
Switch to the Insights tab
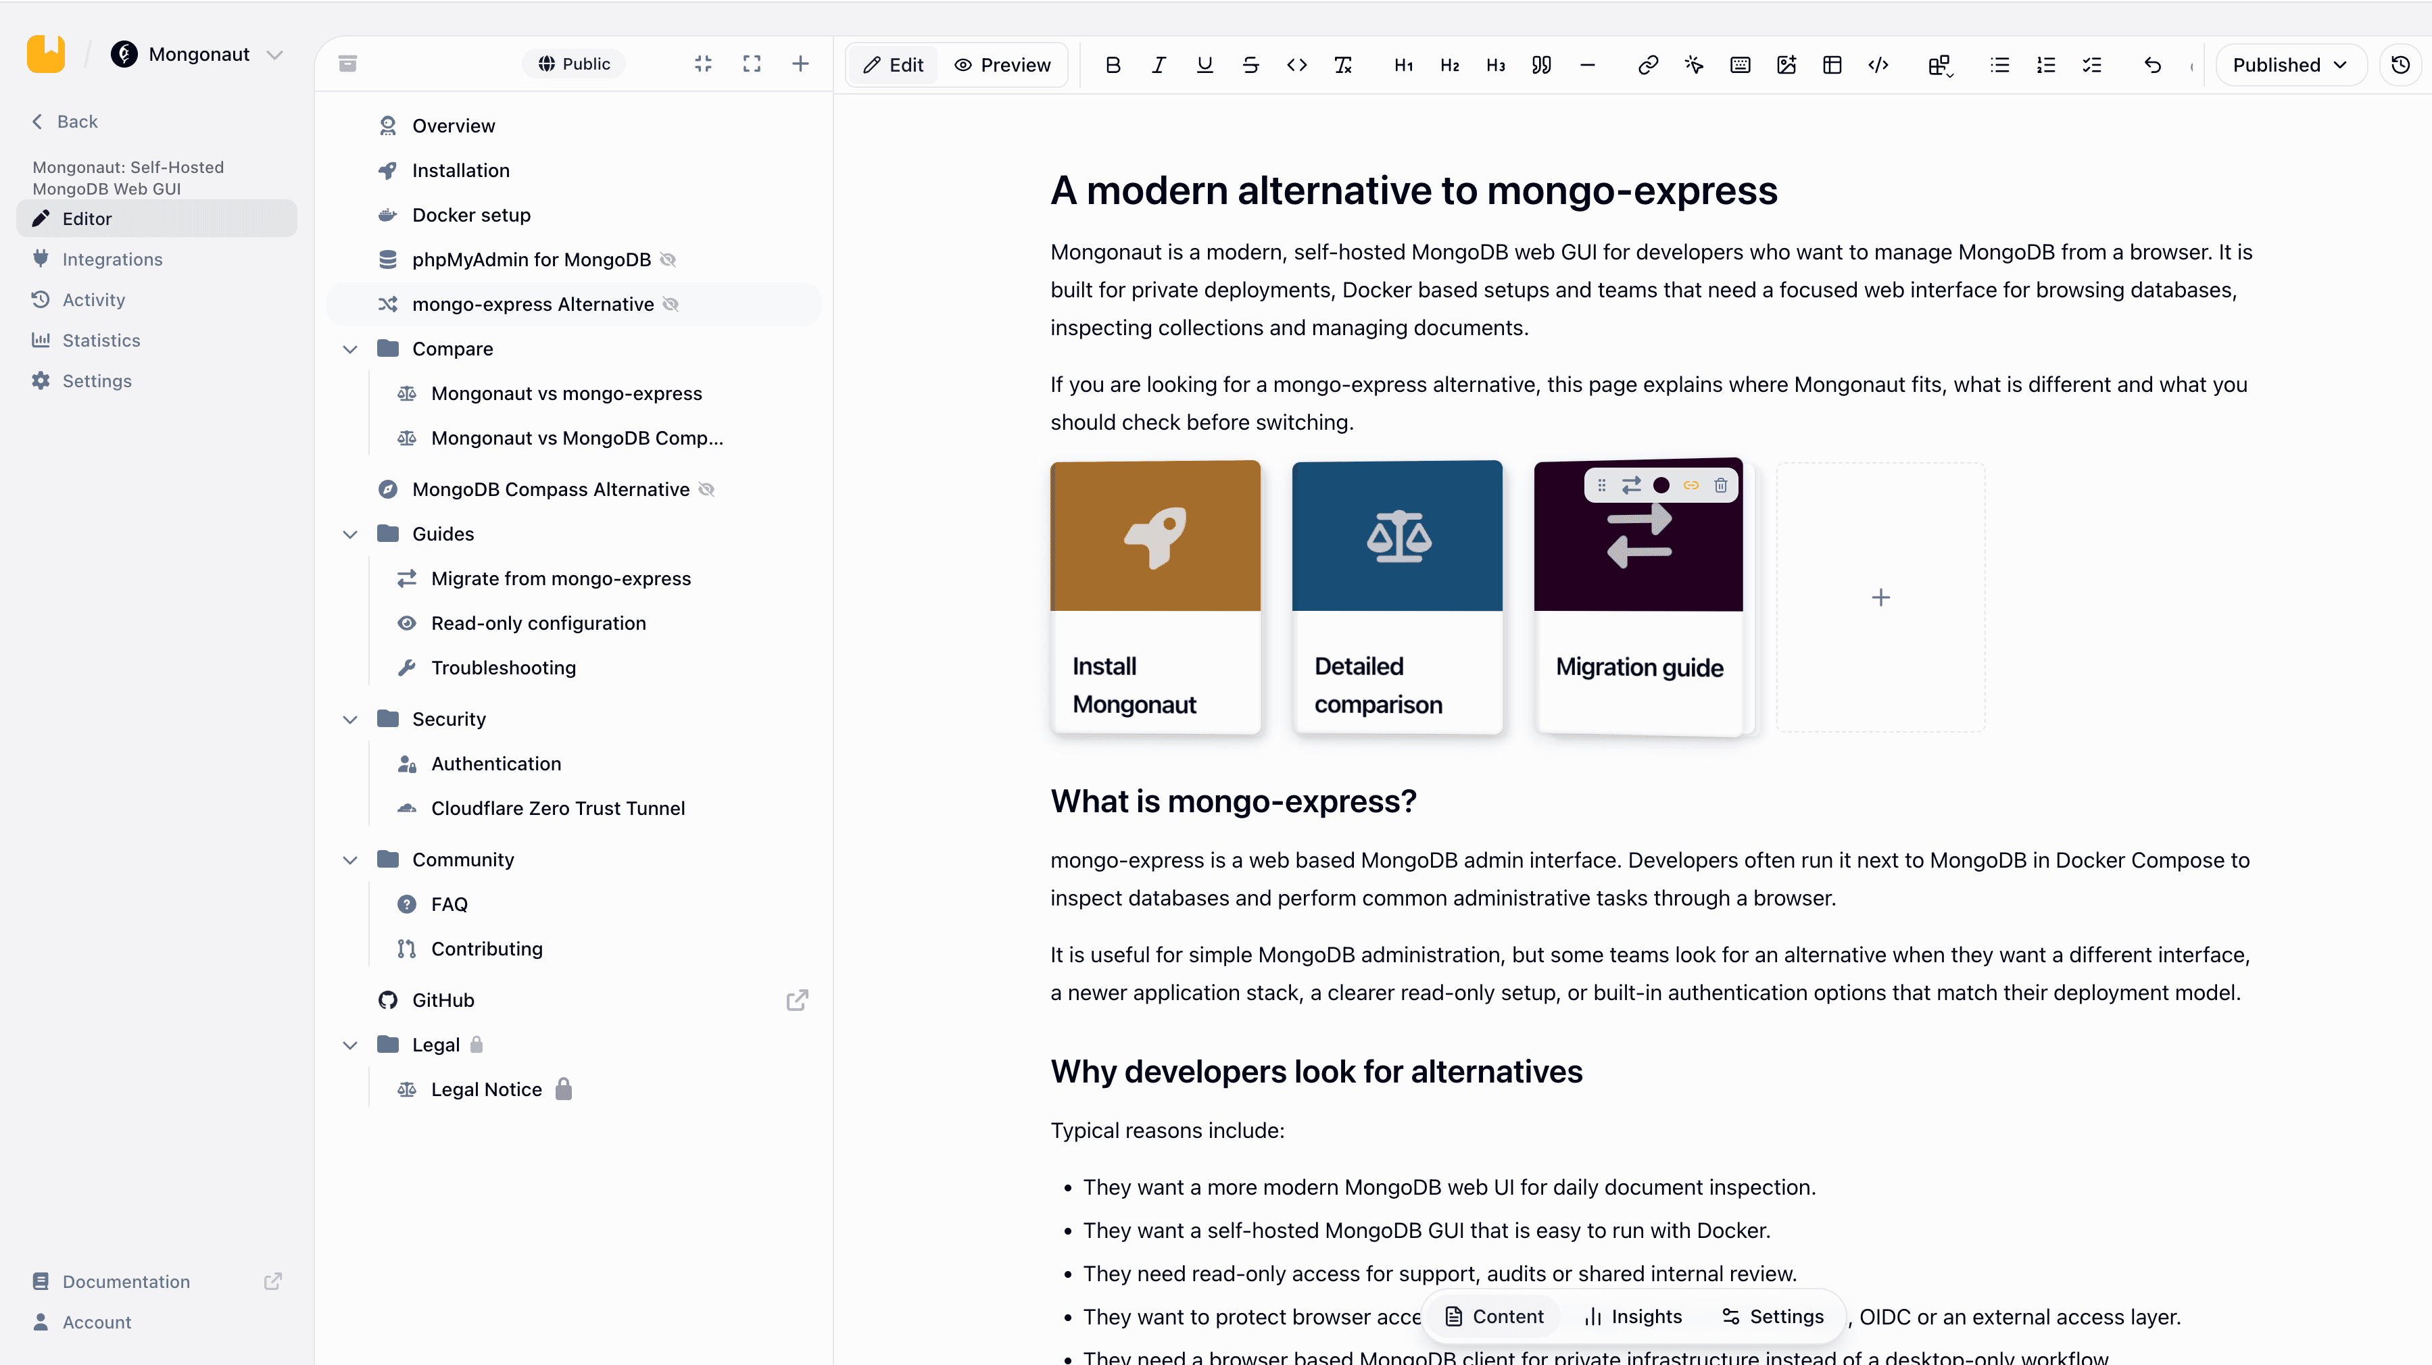[1633, 1316]
